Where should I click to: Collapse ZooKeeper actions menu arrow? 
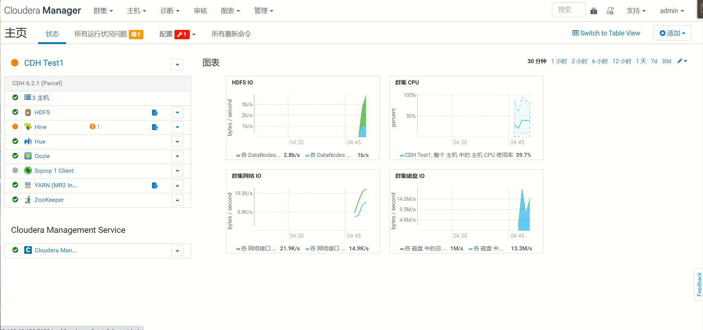click(x=177, y=200)
